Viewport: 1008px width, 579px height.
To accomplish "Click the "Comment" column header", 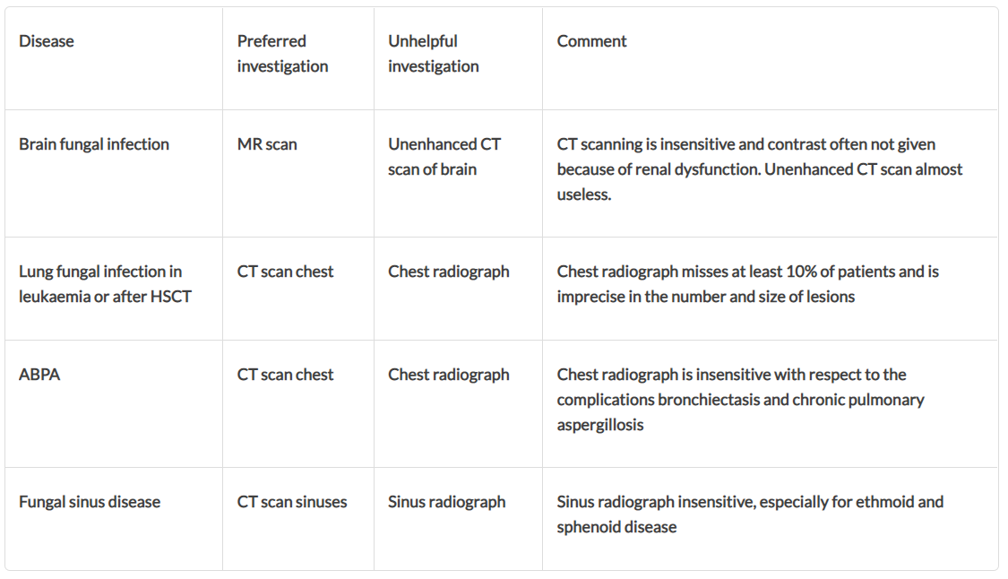I will [x=591, y=41].
